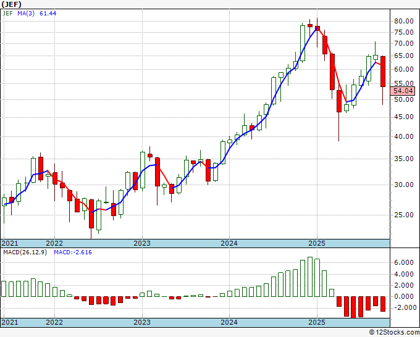This screenshot has width=420, height=337.
Task: Click the 50.00 price axis label
Action: click(404, 99)
